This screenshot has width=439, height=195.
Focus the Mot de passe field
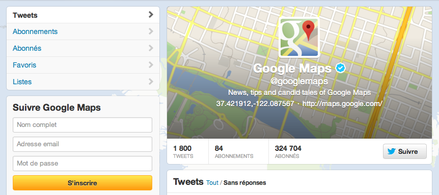pyautogui.click(x=83, y=163)
